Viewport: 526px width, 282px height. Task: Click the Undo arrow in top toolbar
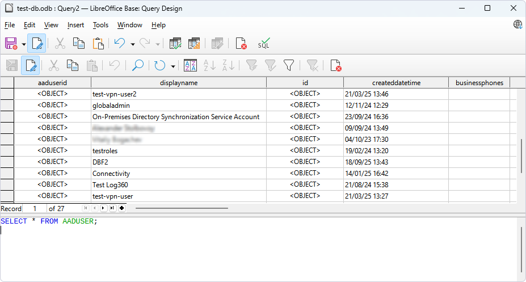[119, 44]
